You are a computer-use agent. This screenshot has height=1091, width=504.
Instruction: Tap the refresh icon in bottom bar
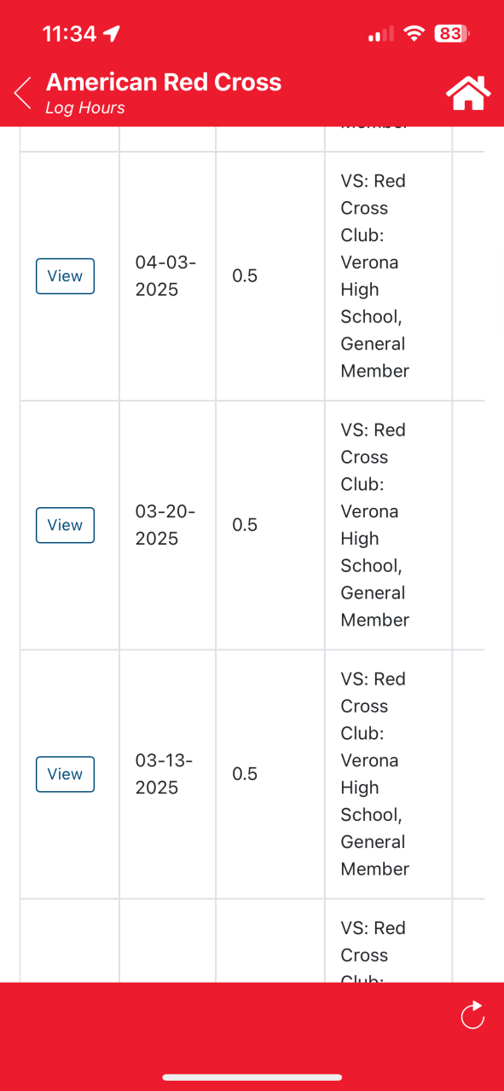tap(472, 1014)
